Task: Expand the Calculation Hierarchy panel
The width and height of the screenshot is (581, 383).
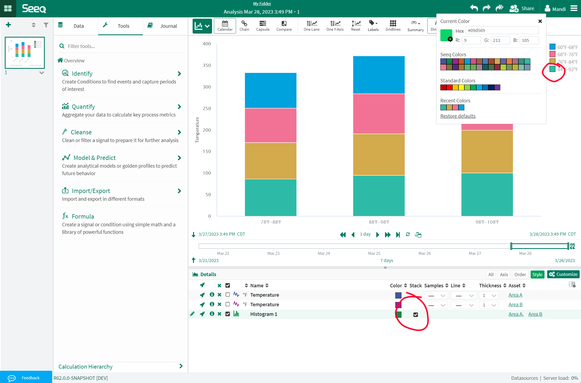Action: click(181, 366)
